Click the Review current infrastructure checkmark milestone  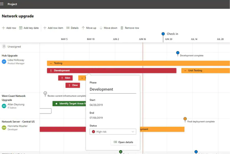(45, 93)
